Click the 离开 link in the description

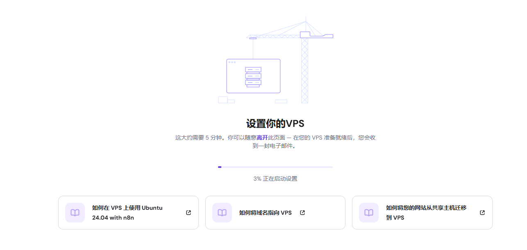tap(262, 138)
